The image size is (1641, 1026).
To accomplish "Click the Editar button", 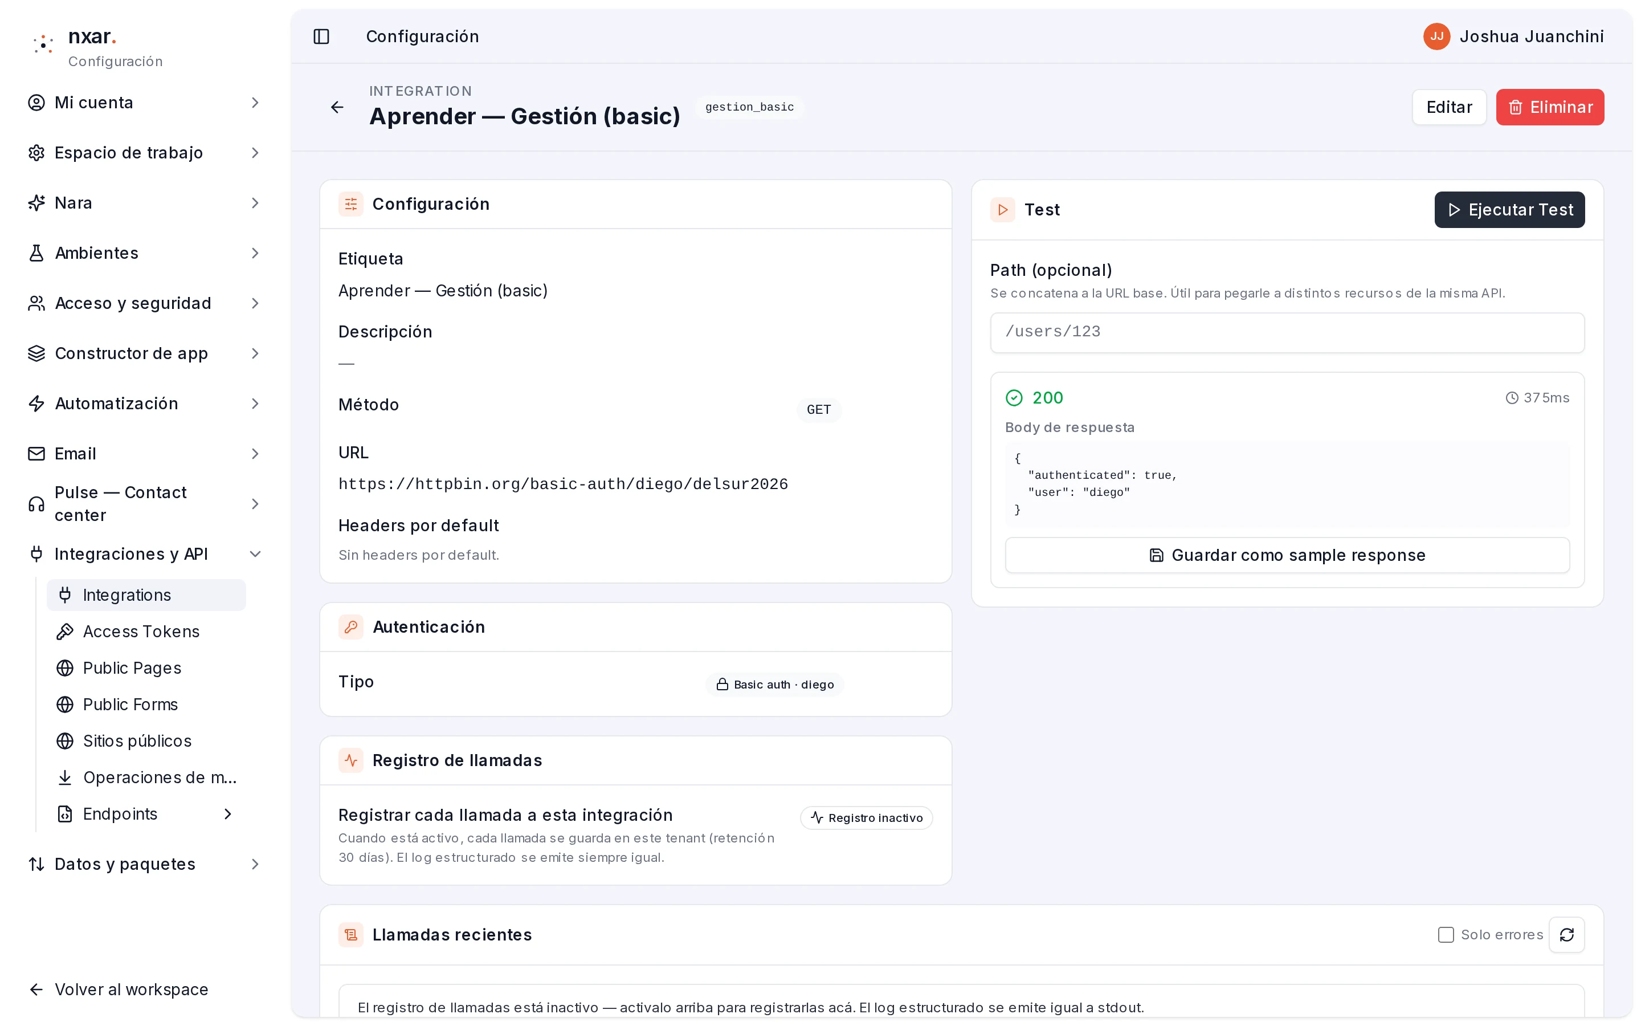I will point(1448,107).
